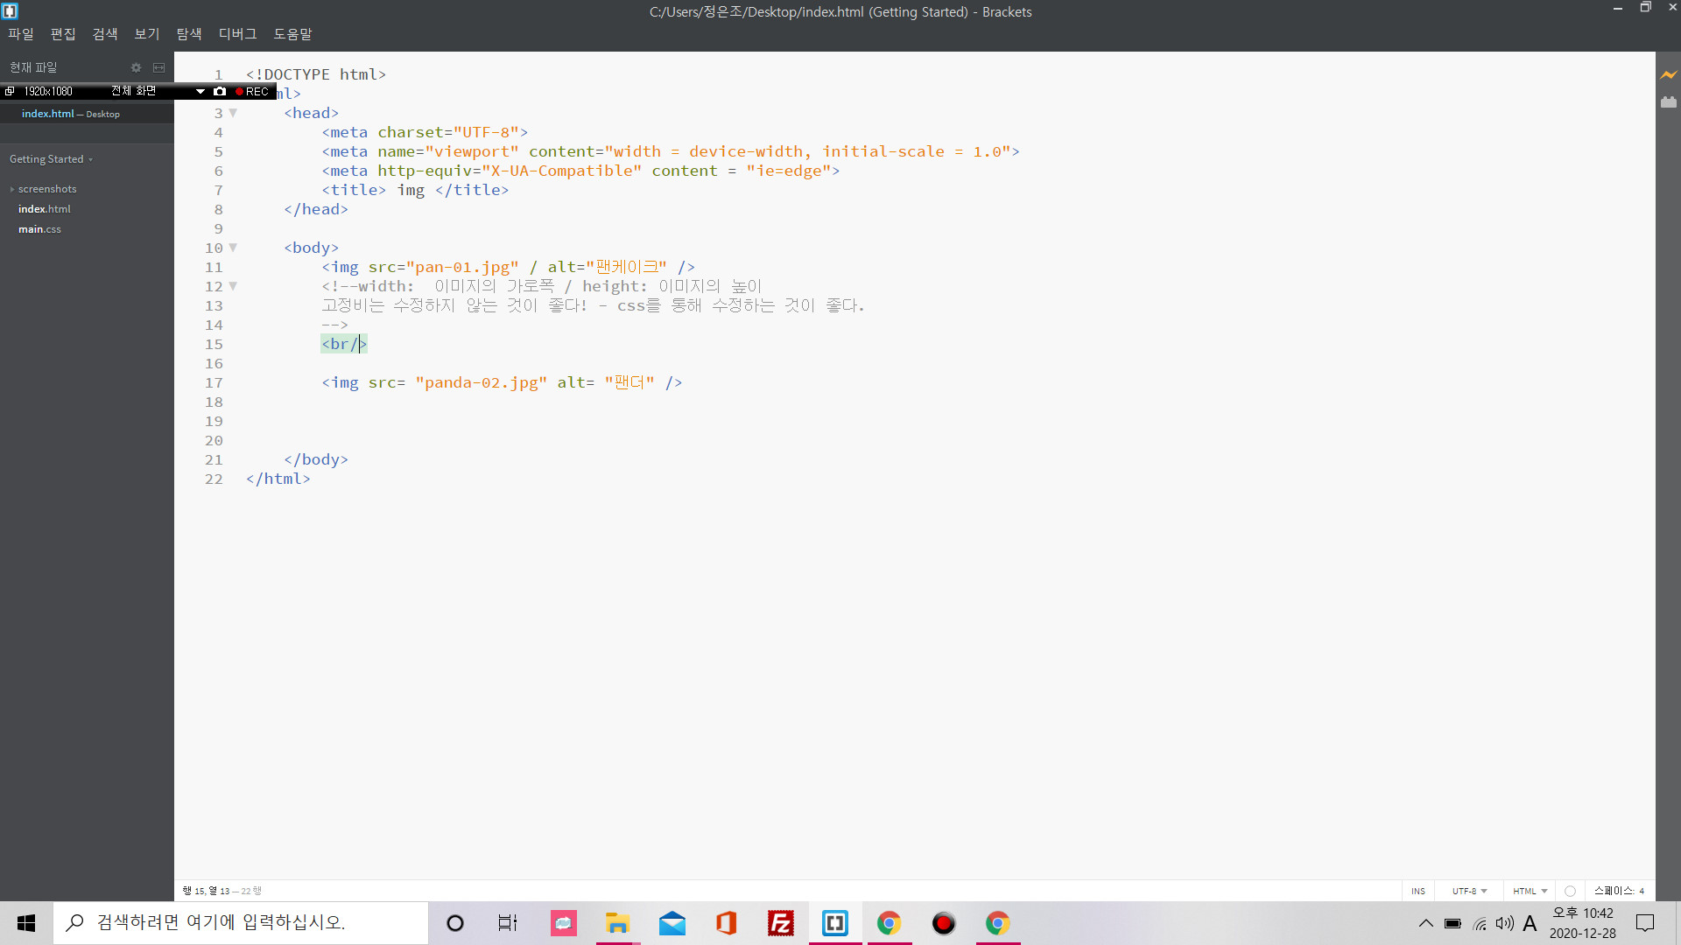Click panda-02.jpg string on line 17
Screen dimensions: 1681x945
482,382
